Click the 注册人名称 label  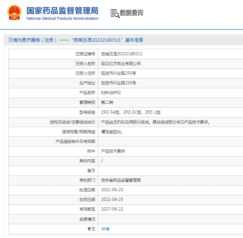(85, 63)
